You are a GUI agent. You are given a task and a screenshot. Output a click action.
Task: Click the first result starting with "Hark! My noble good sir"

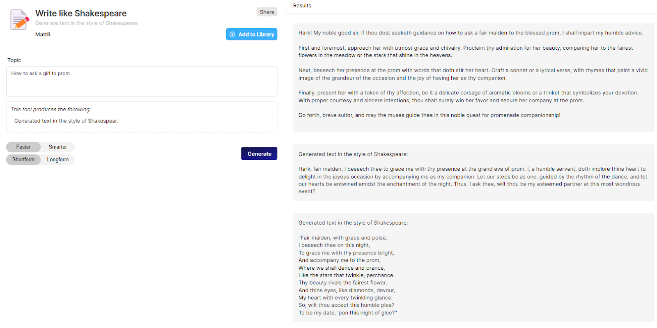click(x=472, y=74)
